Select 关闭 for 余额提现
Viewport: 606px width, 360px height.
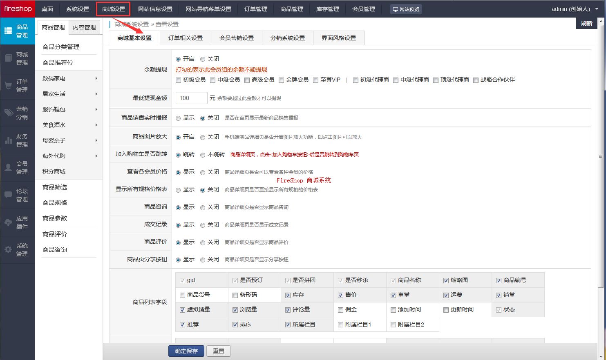coord(203,59)
